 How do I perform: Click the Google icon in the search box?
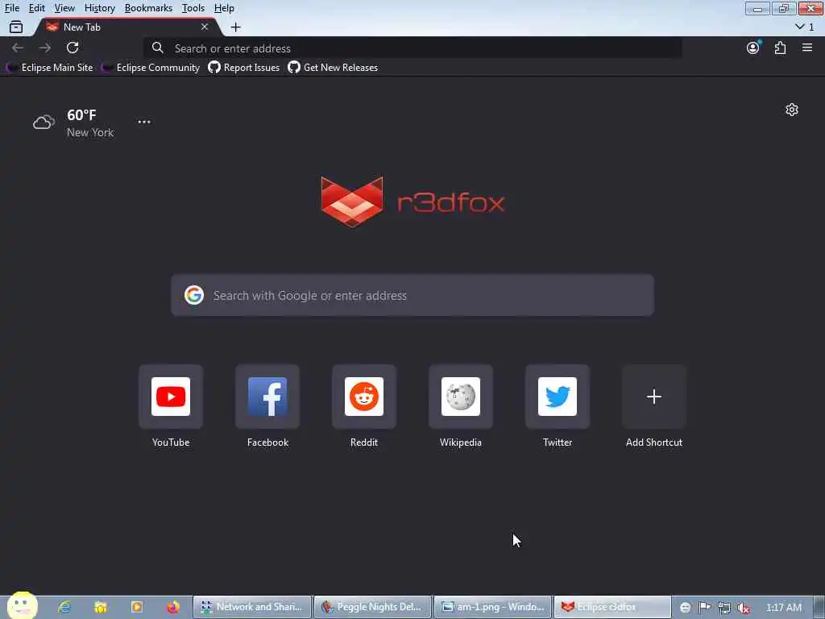tap(194, 295)
